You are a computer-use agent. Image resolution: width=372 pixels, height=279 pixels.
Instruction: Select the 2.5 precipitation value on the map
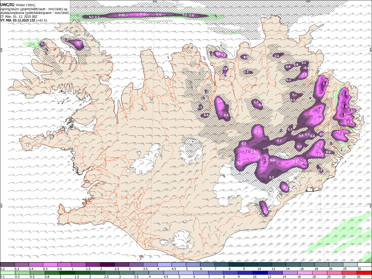(x=343, y=115)
